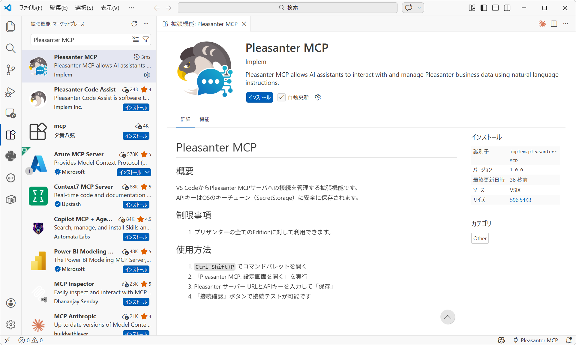Toggle primary side bar visibility
This screenshot has width=576, height=345.
click(x=484, y=8)
